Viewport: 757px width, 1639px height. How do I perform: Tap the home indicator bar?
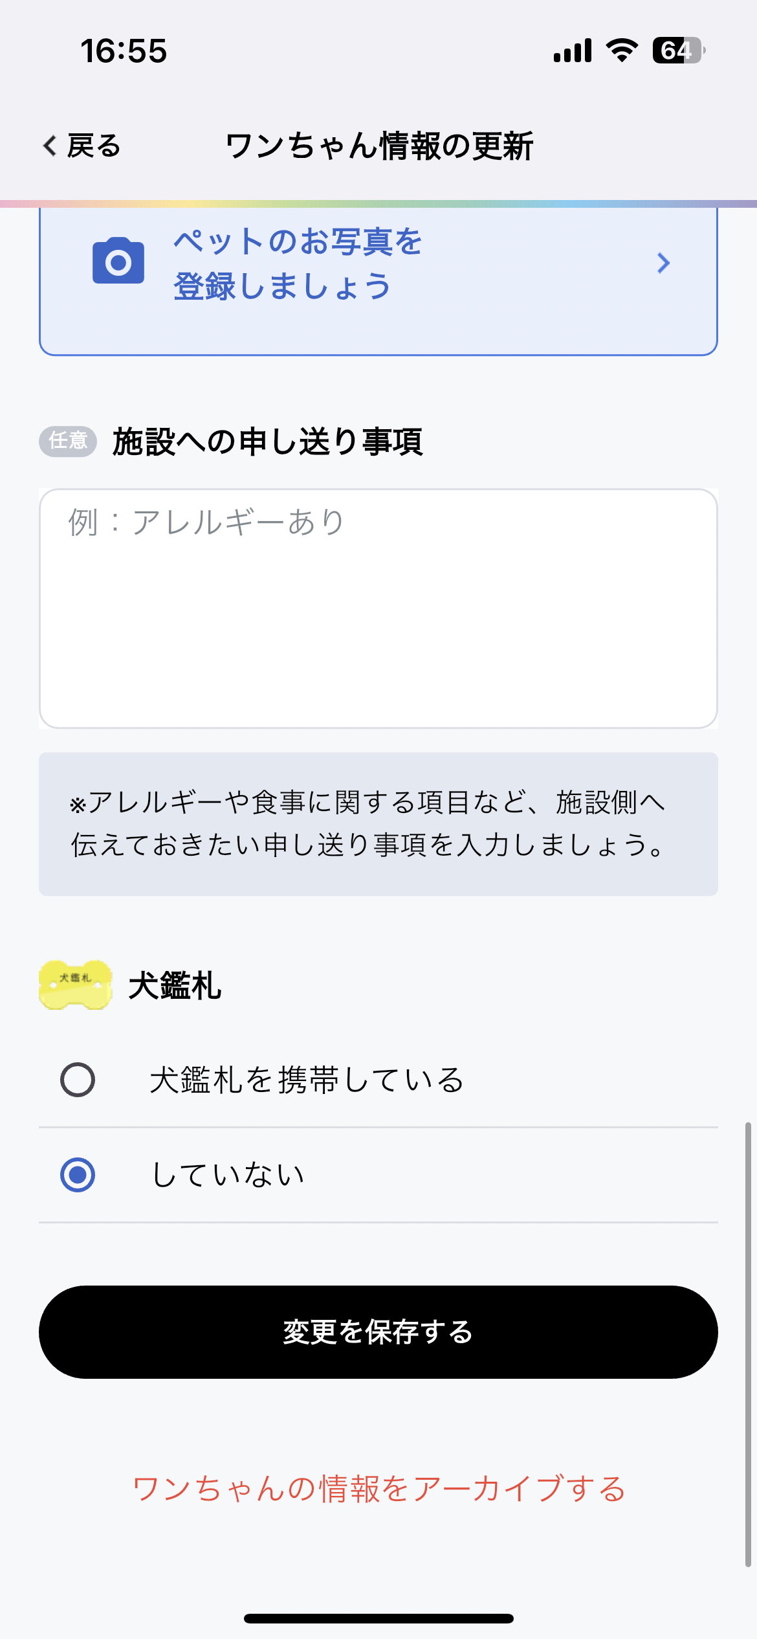tap(378, 1618)
